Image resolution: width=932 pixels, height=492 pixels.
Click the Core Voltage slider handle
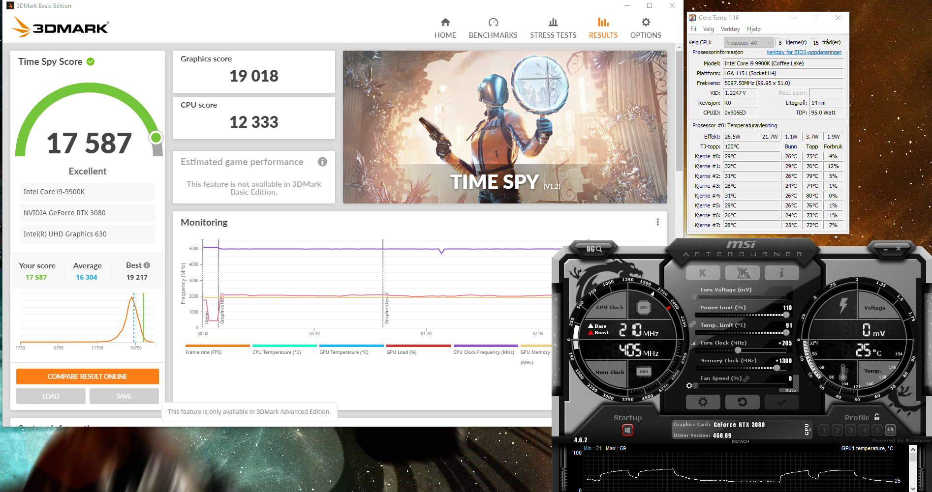point(695,297)
